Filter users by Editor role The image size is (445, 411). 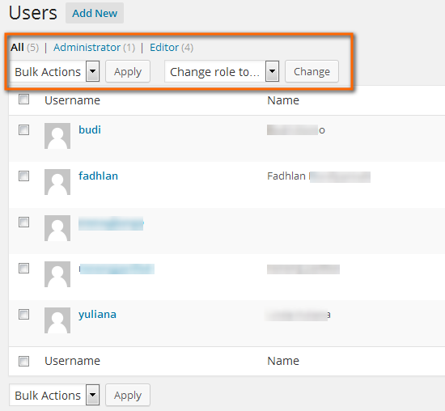(x=164, y=48)
